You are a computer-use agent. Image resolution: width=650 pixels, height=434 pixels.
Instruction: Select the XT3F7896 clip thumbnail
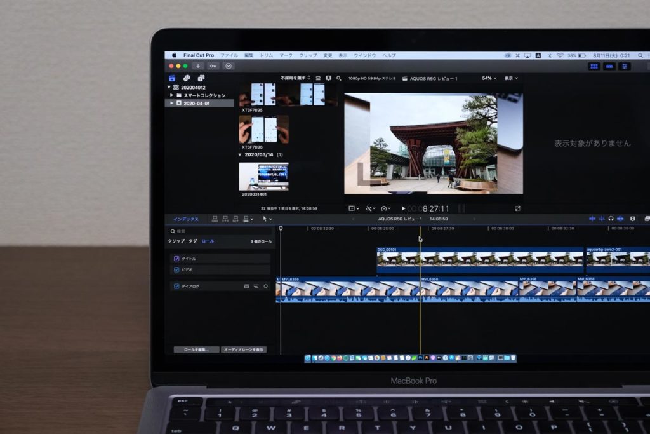tap(263, 130)
